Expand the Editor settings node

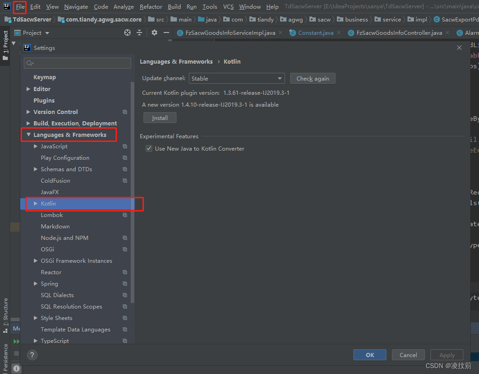coord(28,89)
